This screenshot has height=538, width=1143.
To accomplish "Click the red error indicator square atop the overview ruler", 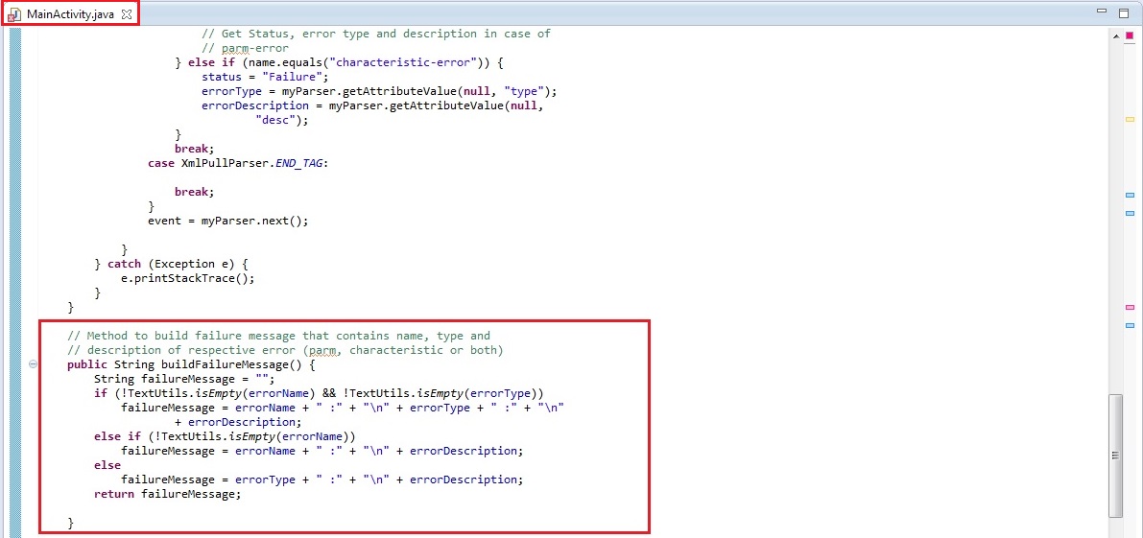I will coord(1130,35).
